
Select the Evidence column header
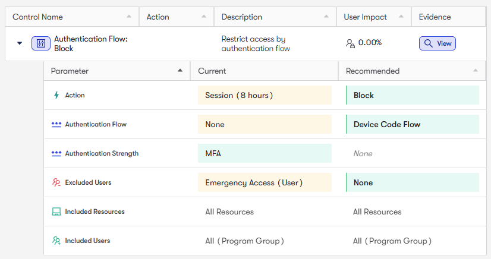click(435, 17)
